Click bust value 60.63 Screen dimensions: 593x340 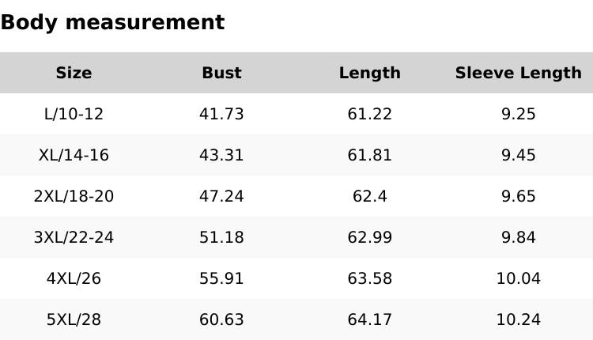pos(221,319)
